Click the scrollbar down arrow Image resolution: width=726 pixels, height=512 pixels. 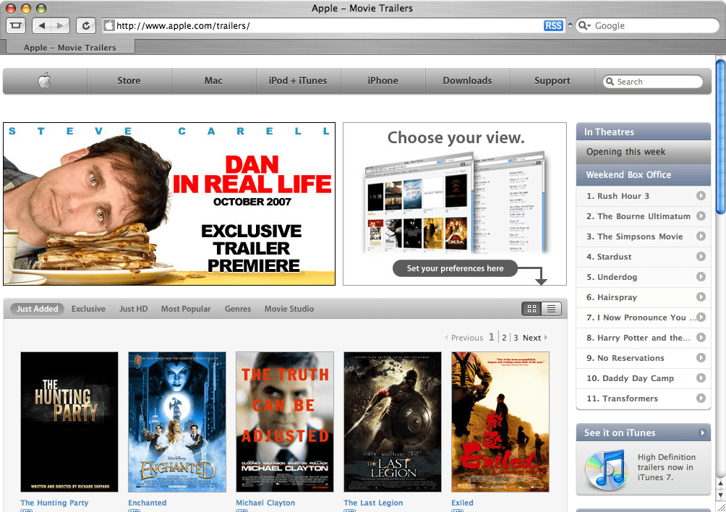[720, 495]
